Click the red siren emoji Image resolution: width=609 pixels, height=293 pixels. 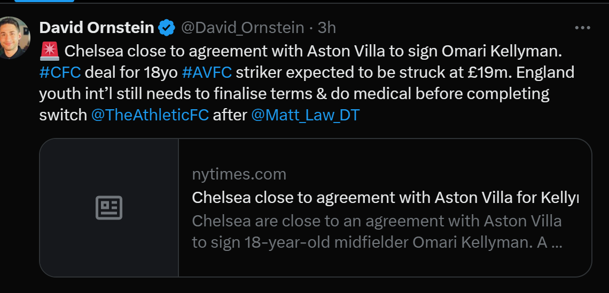(50, 51)
